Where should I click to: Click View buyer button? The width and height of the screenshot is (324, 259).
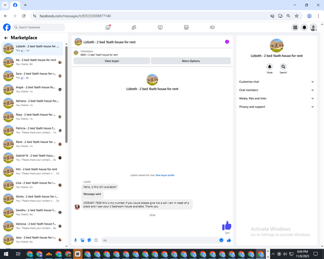coord(111,61)
